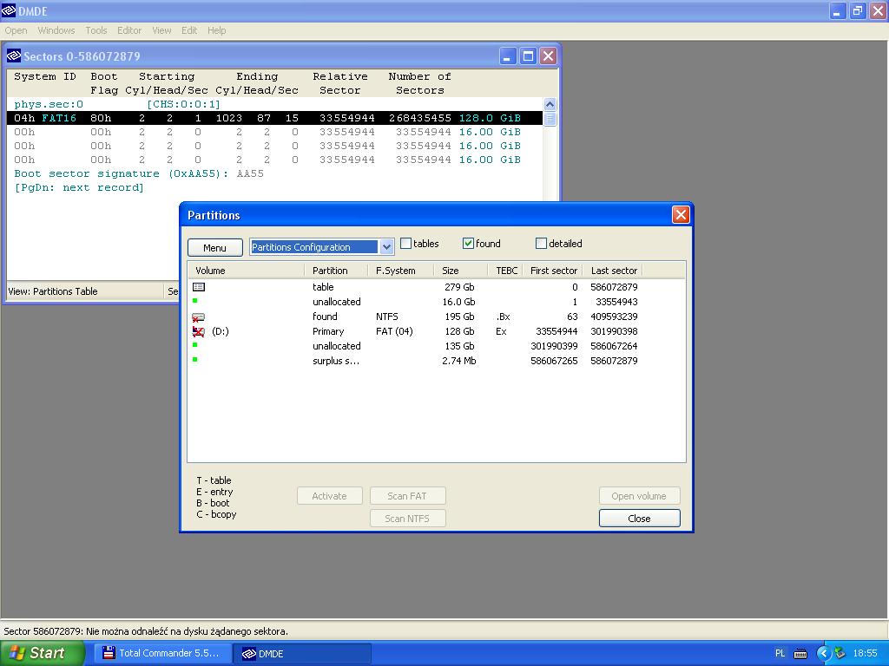Open the Edit menu
The image size is (889, 666).
(x=189, y=30)
